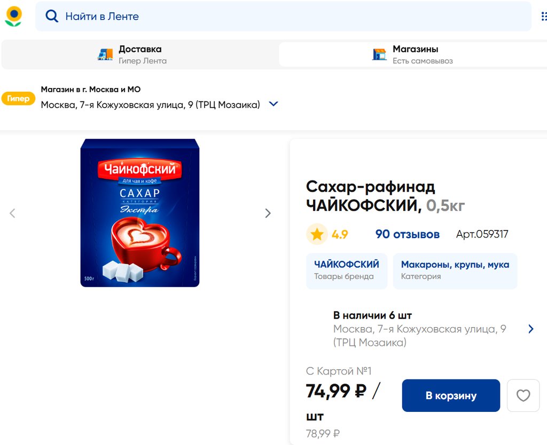
Task: Click the delivery truck icon
Action: [105, 54]
